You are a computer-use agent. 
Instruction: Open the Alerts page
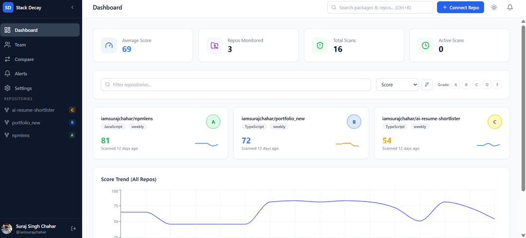point(40,73)
